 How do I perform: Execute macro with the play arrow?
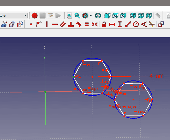[58, 16]
